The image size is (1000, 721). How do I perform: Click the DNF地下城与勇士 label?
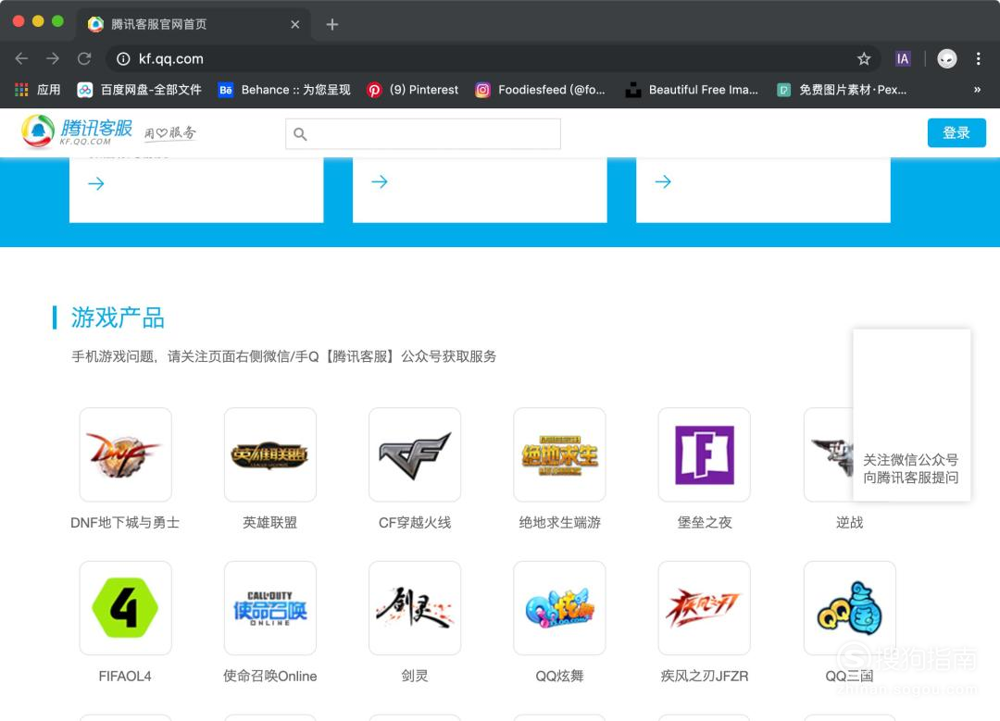point(125,523)
